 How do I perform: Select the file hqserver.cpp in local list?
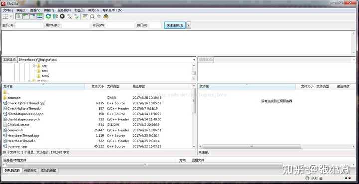pos(17,146)
